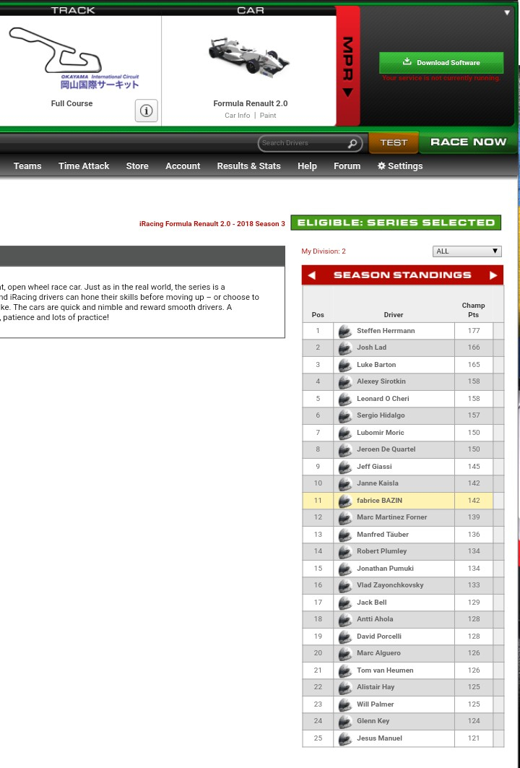Select driver name Glenn Key
The height and width of the screenshot is (768, 520).
tap(373, 721)
